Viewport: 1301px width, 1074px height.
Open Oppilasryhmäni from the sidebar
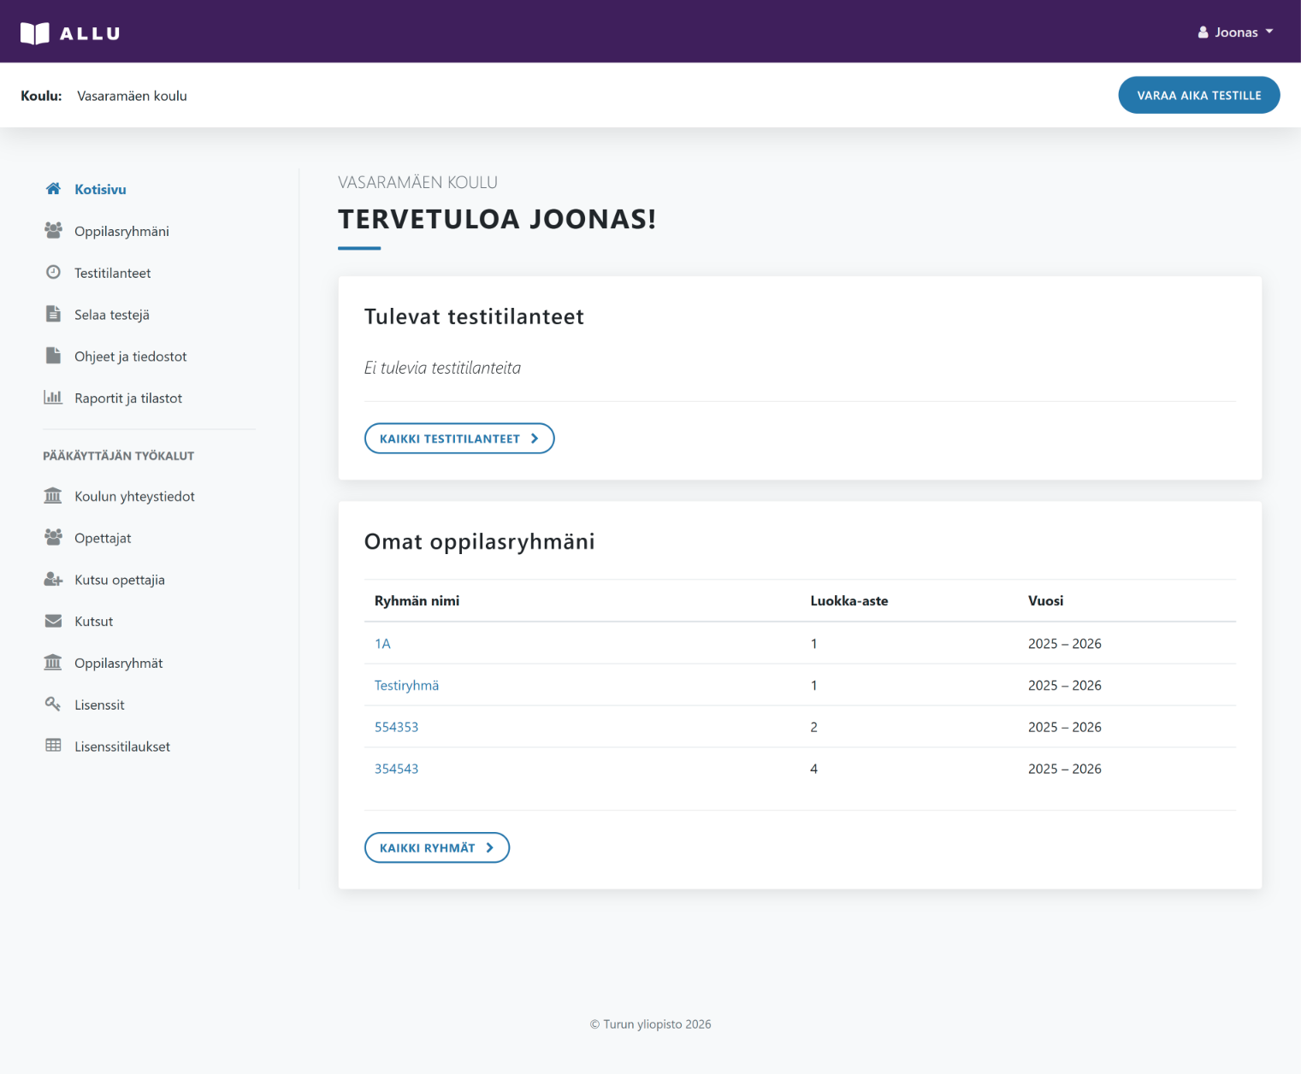pos(121,232)
